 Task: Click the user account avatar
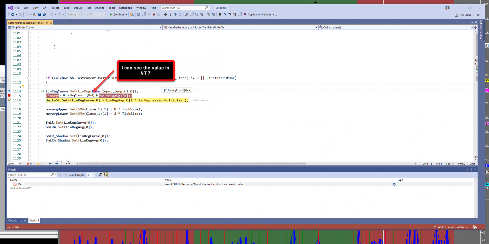point(447,8)
